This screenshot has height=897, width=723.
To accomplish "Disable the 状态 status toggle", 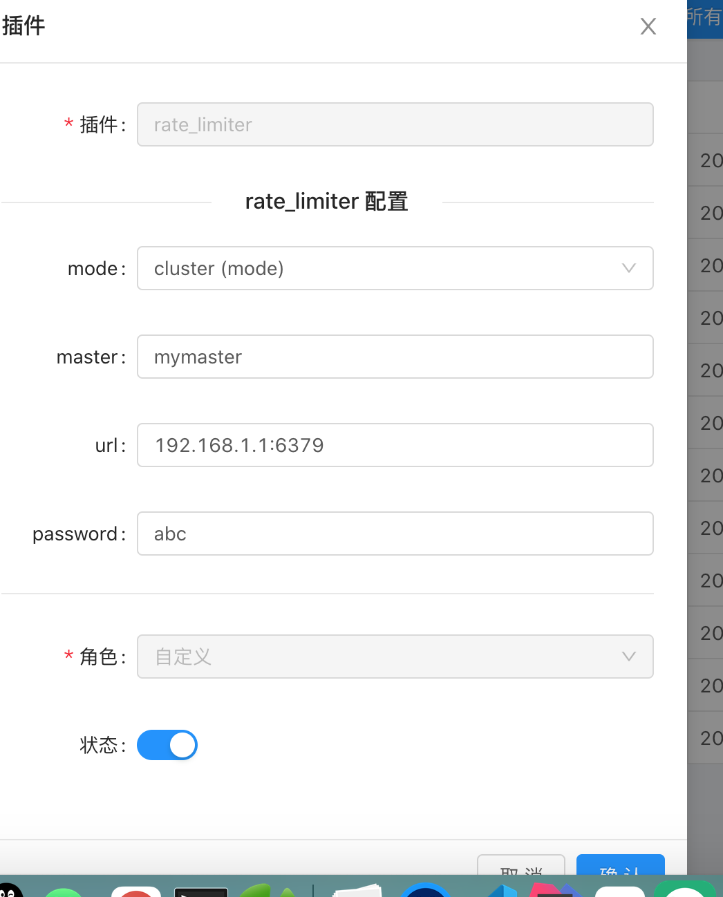I will 167,745.
